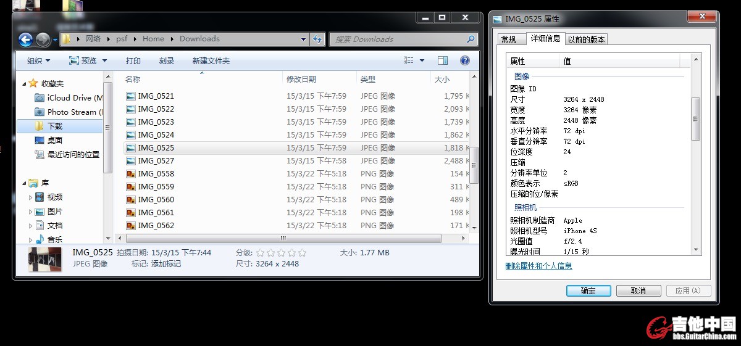Expand the address bar history dropdown
Image resolution: width=741 pixels, height=346 pixels.
pos(303,39)
